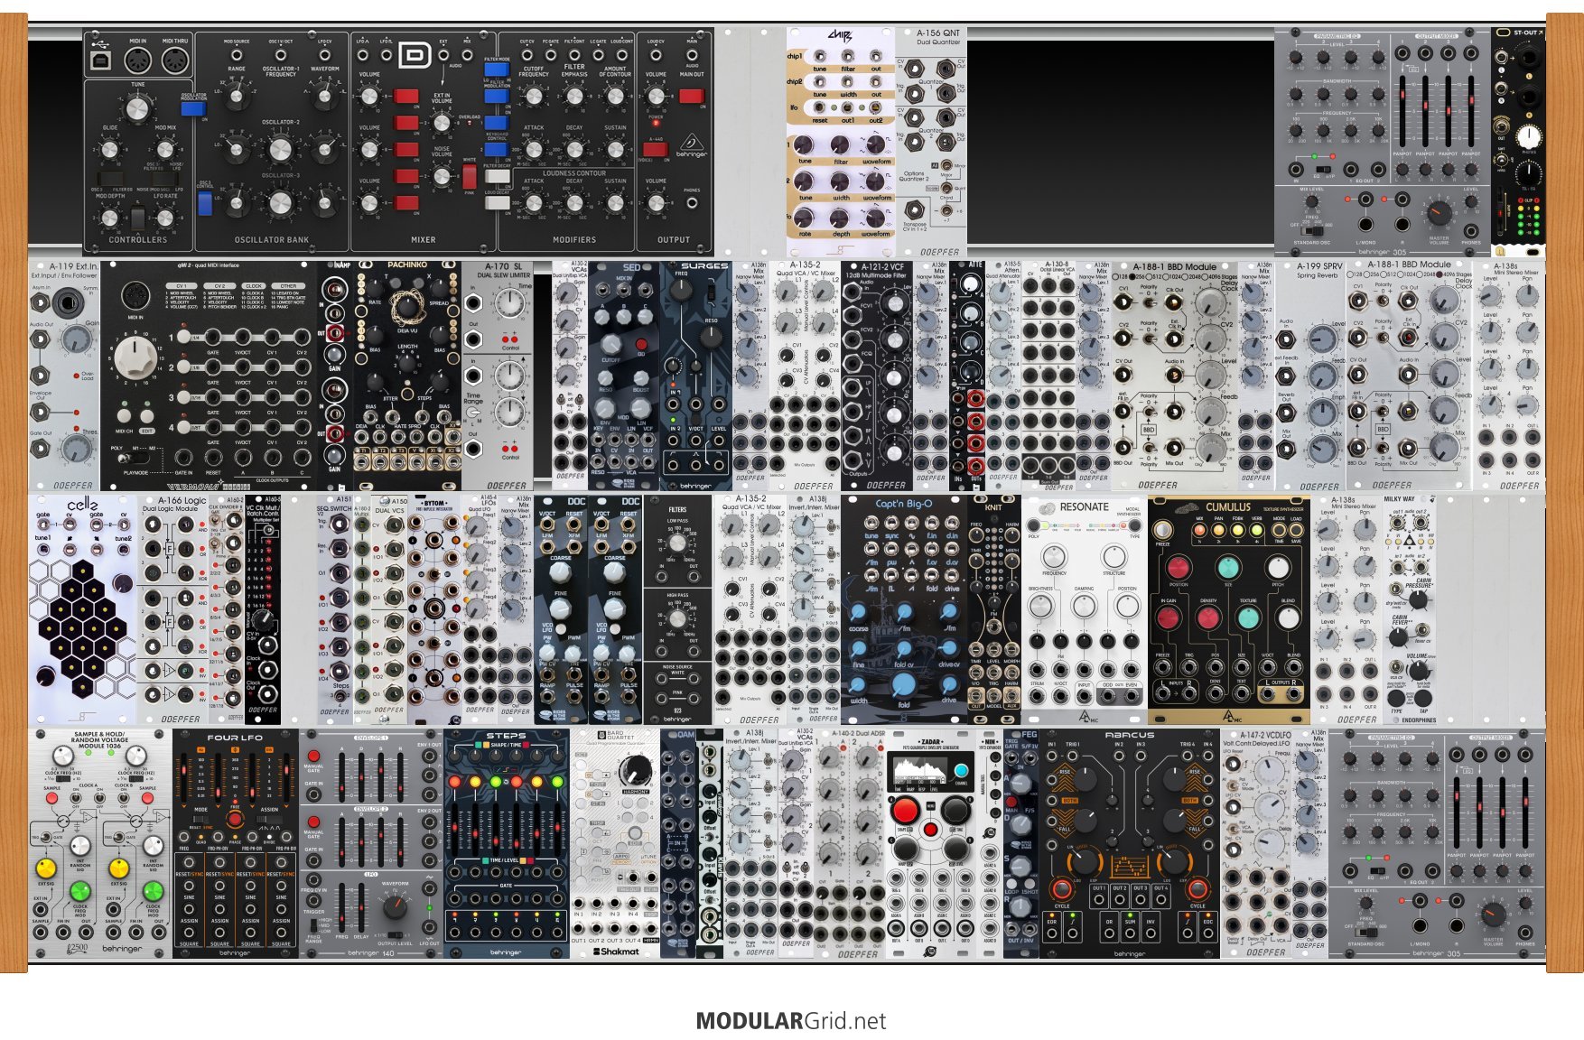The height and width of the screenshot is (1040, 1584).
Task: Toggle the red A-440 switch
Action: click(656, 150)
